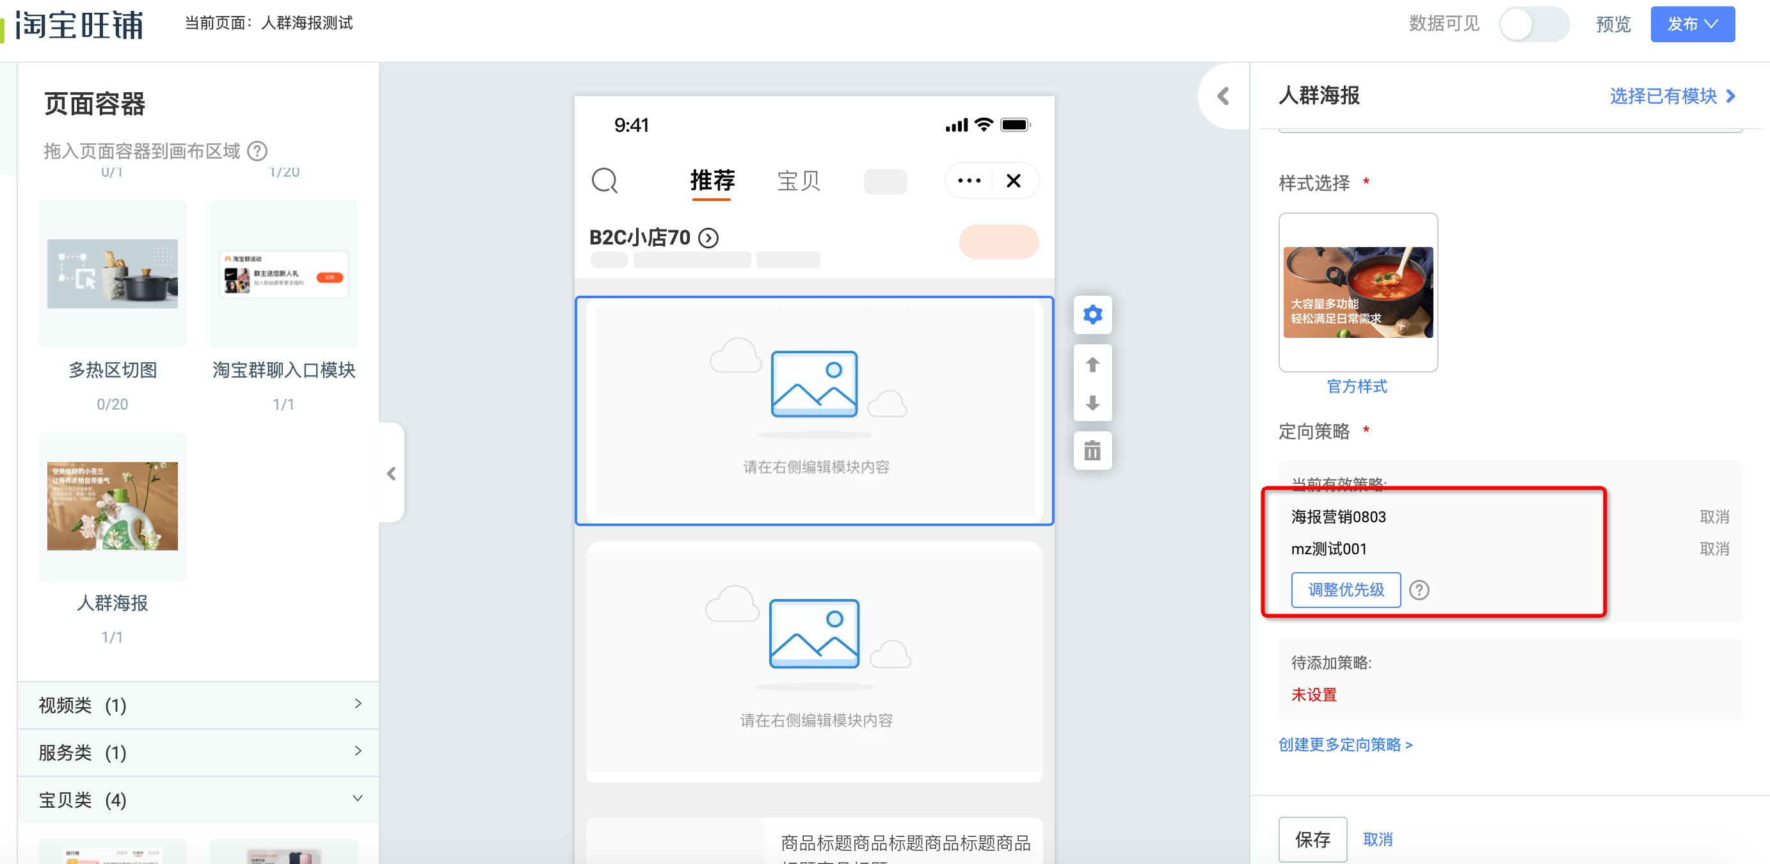The height and width of the screenshot is (864, 1770).
Task: Open 创建更多定向策略 link
Action: [1344, 744]
